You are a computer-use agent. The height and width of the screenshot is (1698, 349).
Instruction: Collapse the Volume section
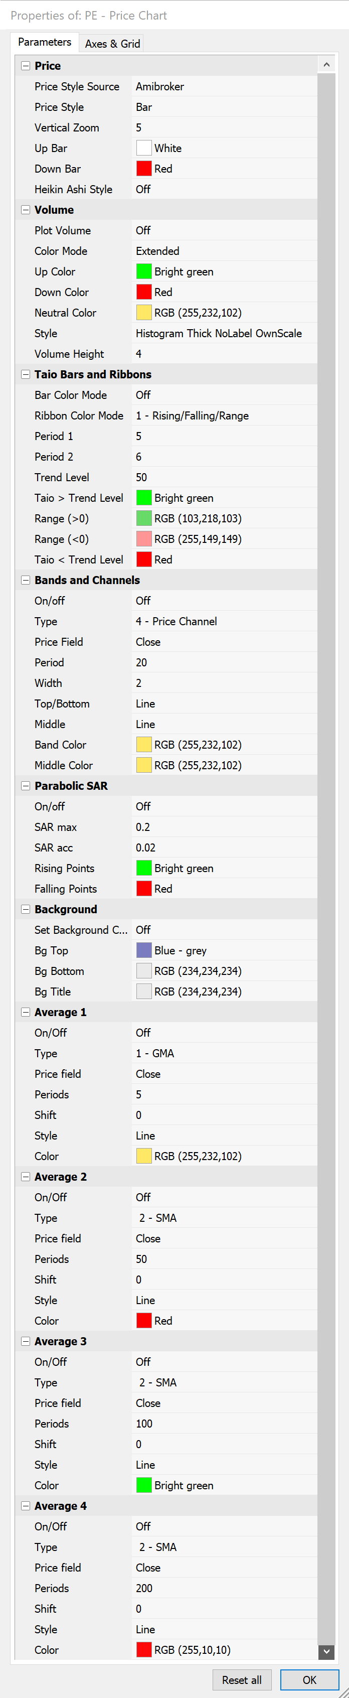pos(26,210)
